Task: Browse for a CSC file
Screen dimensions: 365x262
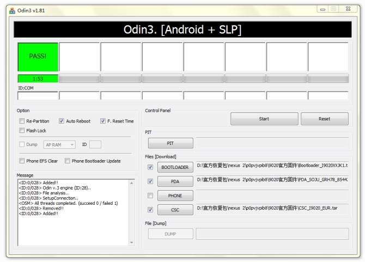Action: click(x=175, y=210)
